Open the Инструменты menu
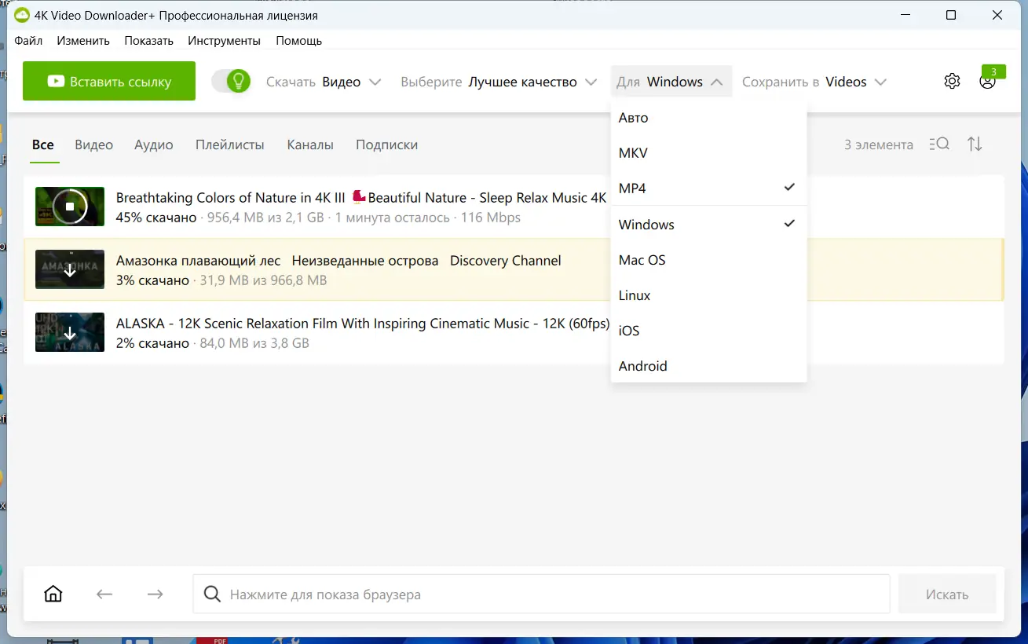This screenshot has width=1028, height=644. [224, 41]
